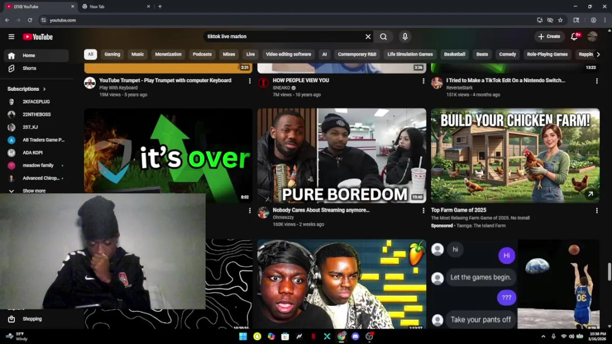Open the Build Your Chicken Farm ad thumbnail

515,156
